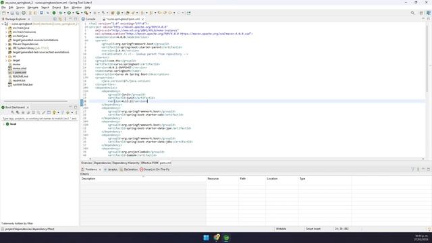Expand the src/test/java folder

click(6, 36)
